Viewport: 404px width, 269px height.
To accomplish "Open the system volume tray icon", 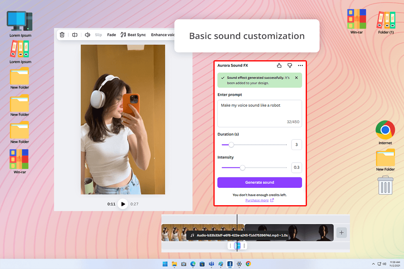I will click(384, 264).
